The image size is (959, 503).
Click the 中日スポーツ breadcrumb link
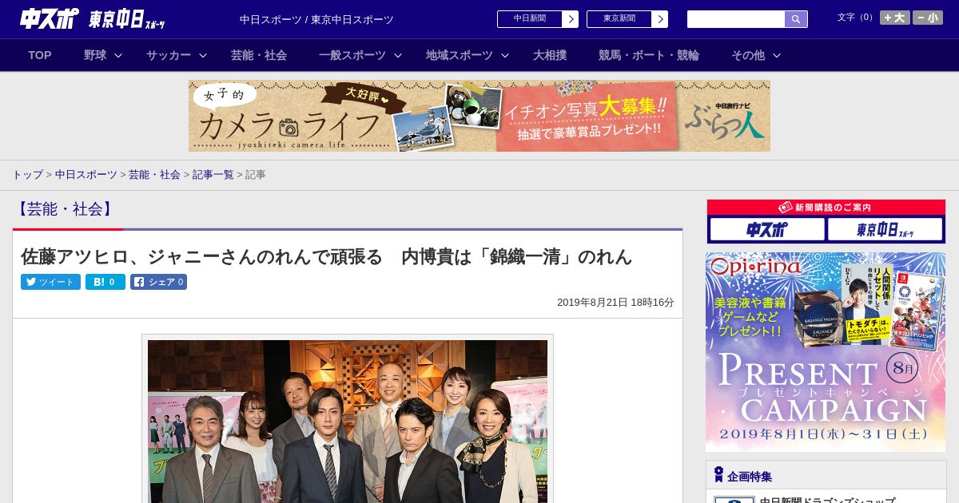click(86, 174)
